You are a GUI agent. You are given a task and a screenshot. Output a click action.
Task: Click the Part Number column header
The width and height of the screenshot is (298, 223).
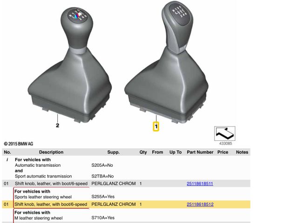(x=200, y=152)
